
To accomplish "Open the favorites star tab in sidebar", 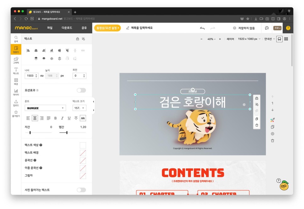I will tap(16, 114).
